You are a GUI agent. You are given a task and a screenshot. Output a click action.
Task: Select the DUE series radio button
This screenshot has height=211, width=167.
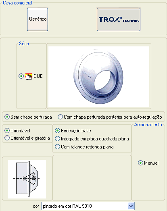(21, 76)
